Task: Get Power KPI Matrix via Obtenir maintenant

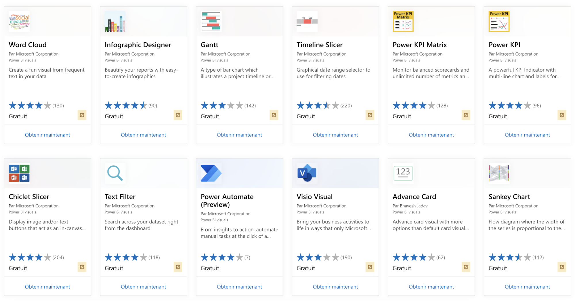Action: 431,135
